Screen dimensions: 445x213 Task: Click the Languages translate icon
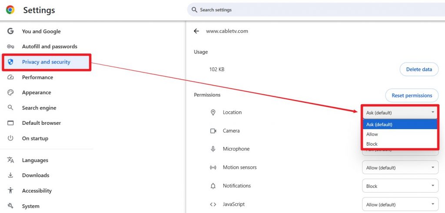point(10,160)
